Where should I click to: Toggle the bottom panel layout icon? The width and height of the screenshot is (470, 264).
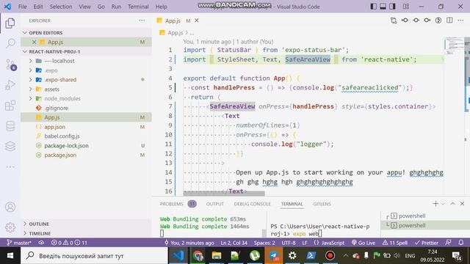coord(383,7)
